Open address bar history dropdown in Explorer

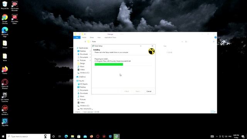(182, 42)
